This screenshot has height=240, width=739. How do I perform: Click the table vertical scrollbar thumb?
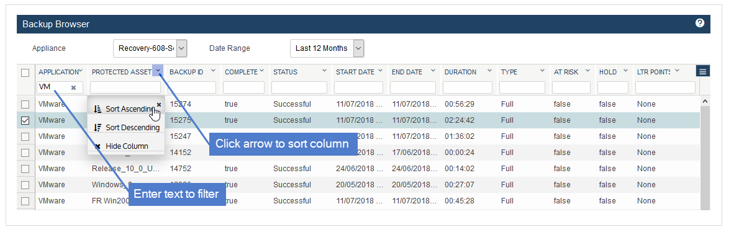pyautogui.click(x=705, y=158)
